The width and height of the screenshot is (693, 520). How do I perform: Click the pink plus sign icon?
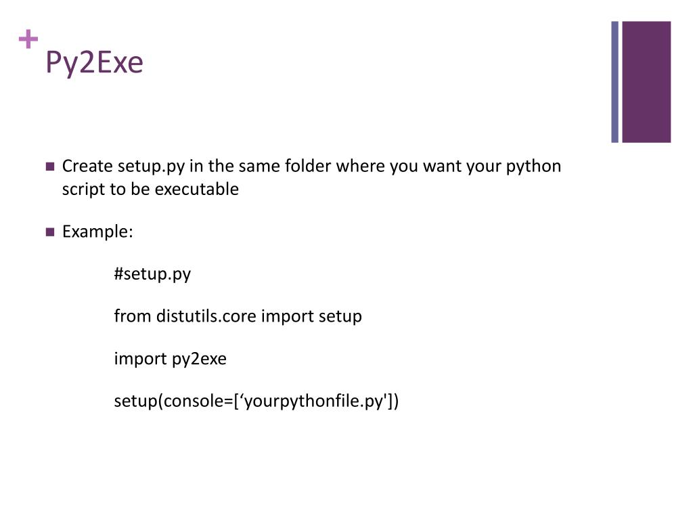click(28, 39)
